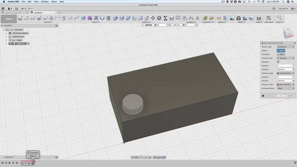Image resolution: width=297 pixels, height=167 pixels.
Task: Open the Scripts and Add-Ins icon
Action: [269, 18]
